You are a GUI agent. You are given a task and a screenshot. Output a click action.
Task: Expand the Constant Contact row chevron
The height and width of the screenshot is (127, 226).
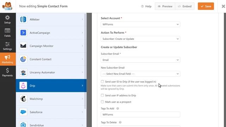point(82,59)
